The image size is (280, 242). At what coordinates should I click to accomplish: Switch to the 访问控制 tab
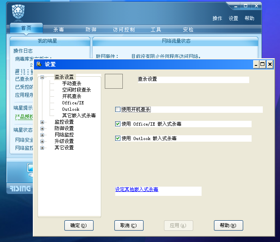pos(124,30)
